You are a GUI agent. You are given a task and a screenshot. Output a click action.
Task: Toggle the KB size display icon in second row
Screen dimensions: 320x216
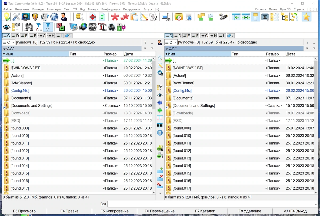[x=16, y=27]
